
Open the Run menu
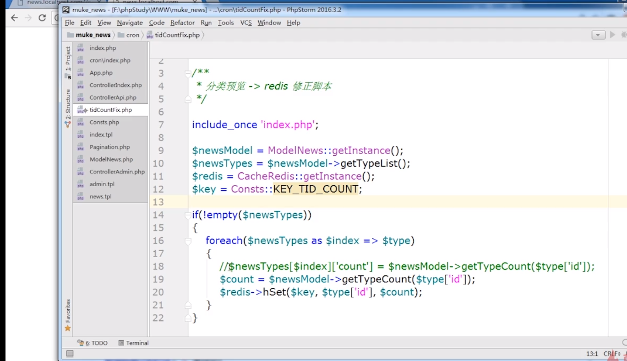tap(206, 22)
